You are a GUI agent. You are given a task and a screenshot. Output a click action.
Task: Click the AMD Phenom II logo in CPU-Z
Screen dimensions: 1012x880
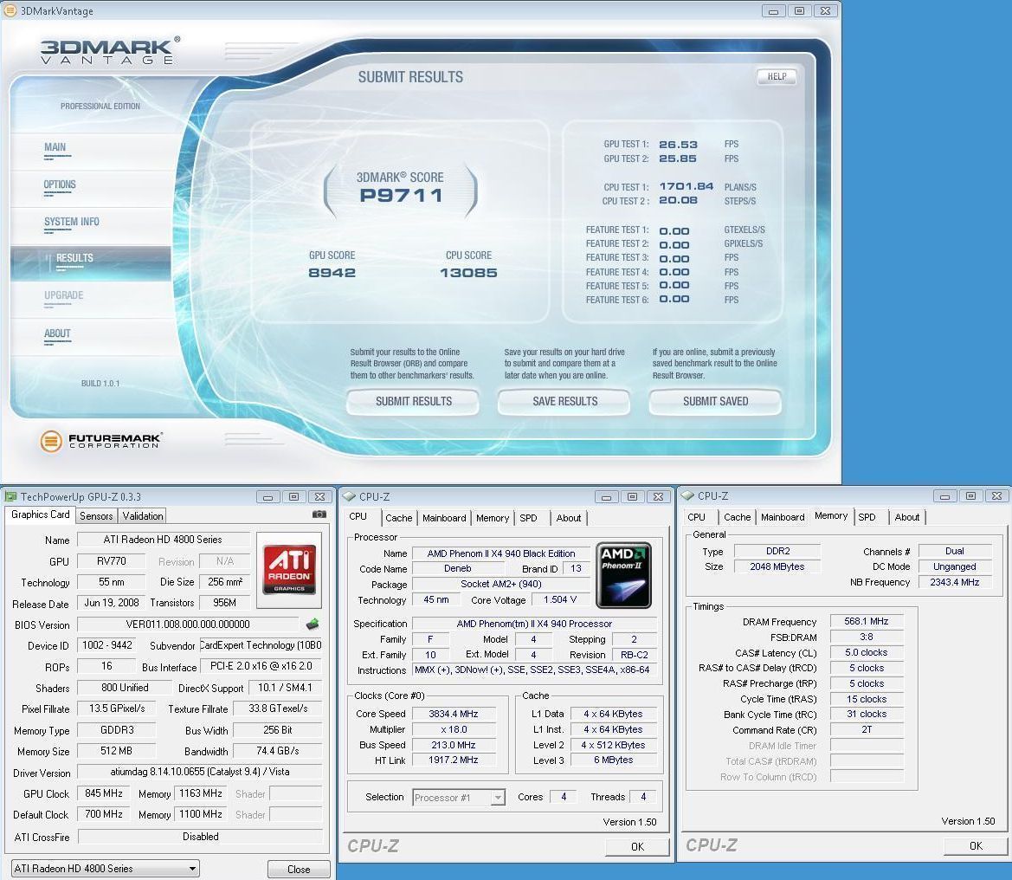coord(622,574)
